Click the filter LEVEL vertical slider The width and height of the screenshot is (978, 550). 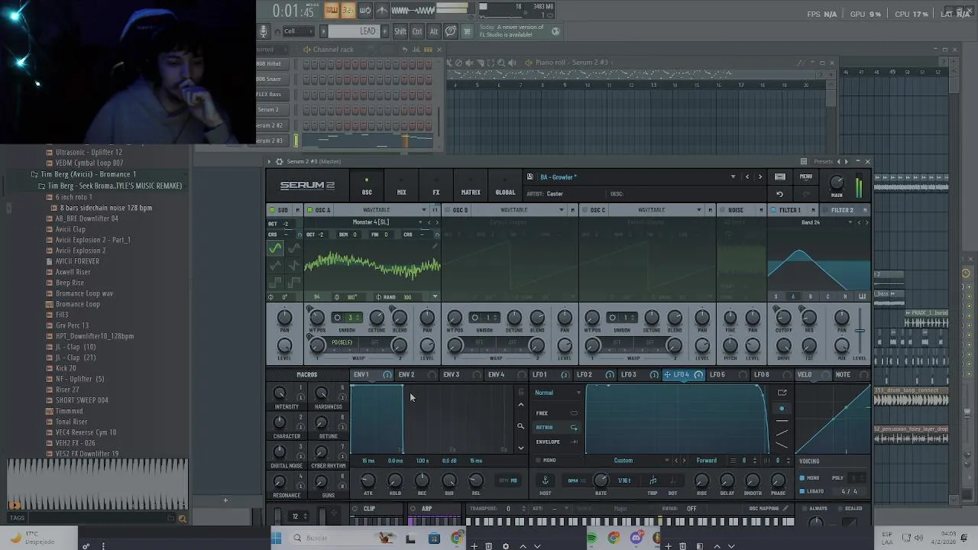860,332
